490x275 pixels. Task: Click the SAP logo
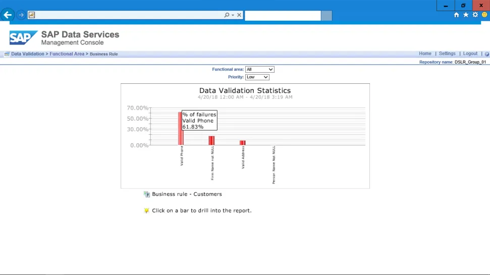(23, 38)
